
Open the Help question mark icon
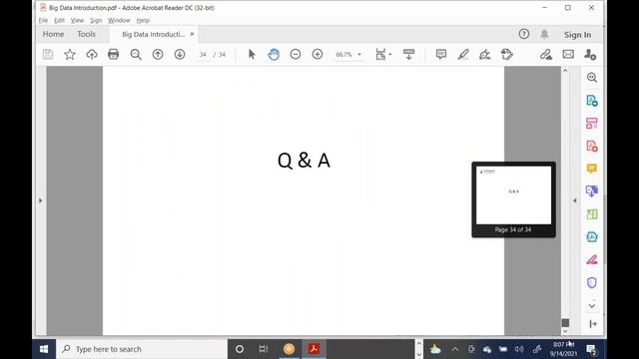pos(524,34)
